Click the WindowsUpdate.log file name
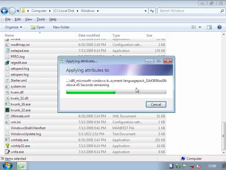 click(26, 134)
